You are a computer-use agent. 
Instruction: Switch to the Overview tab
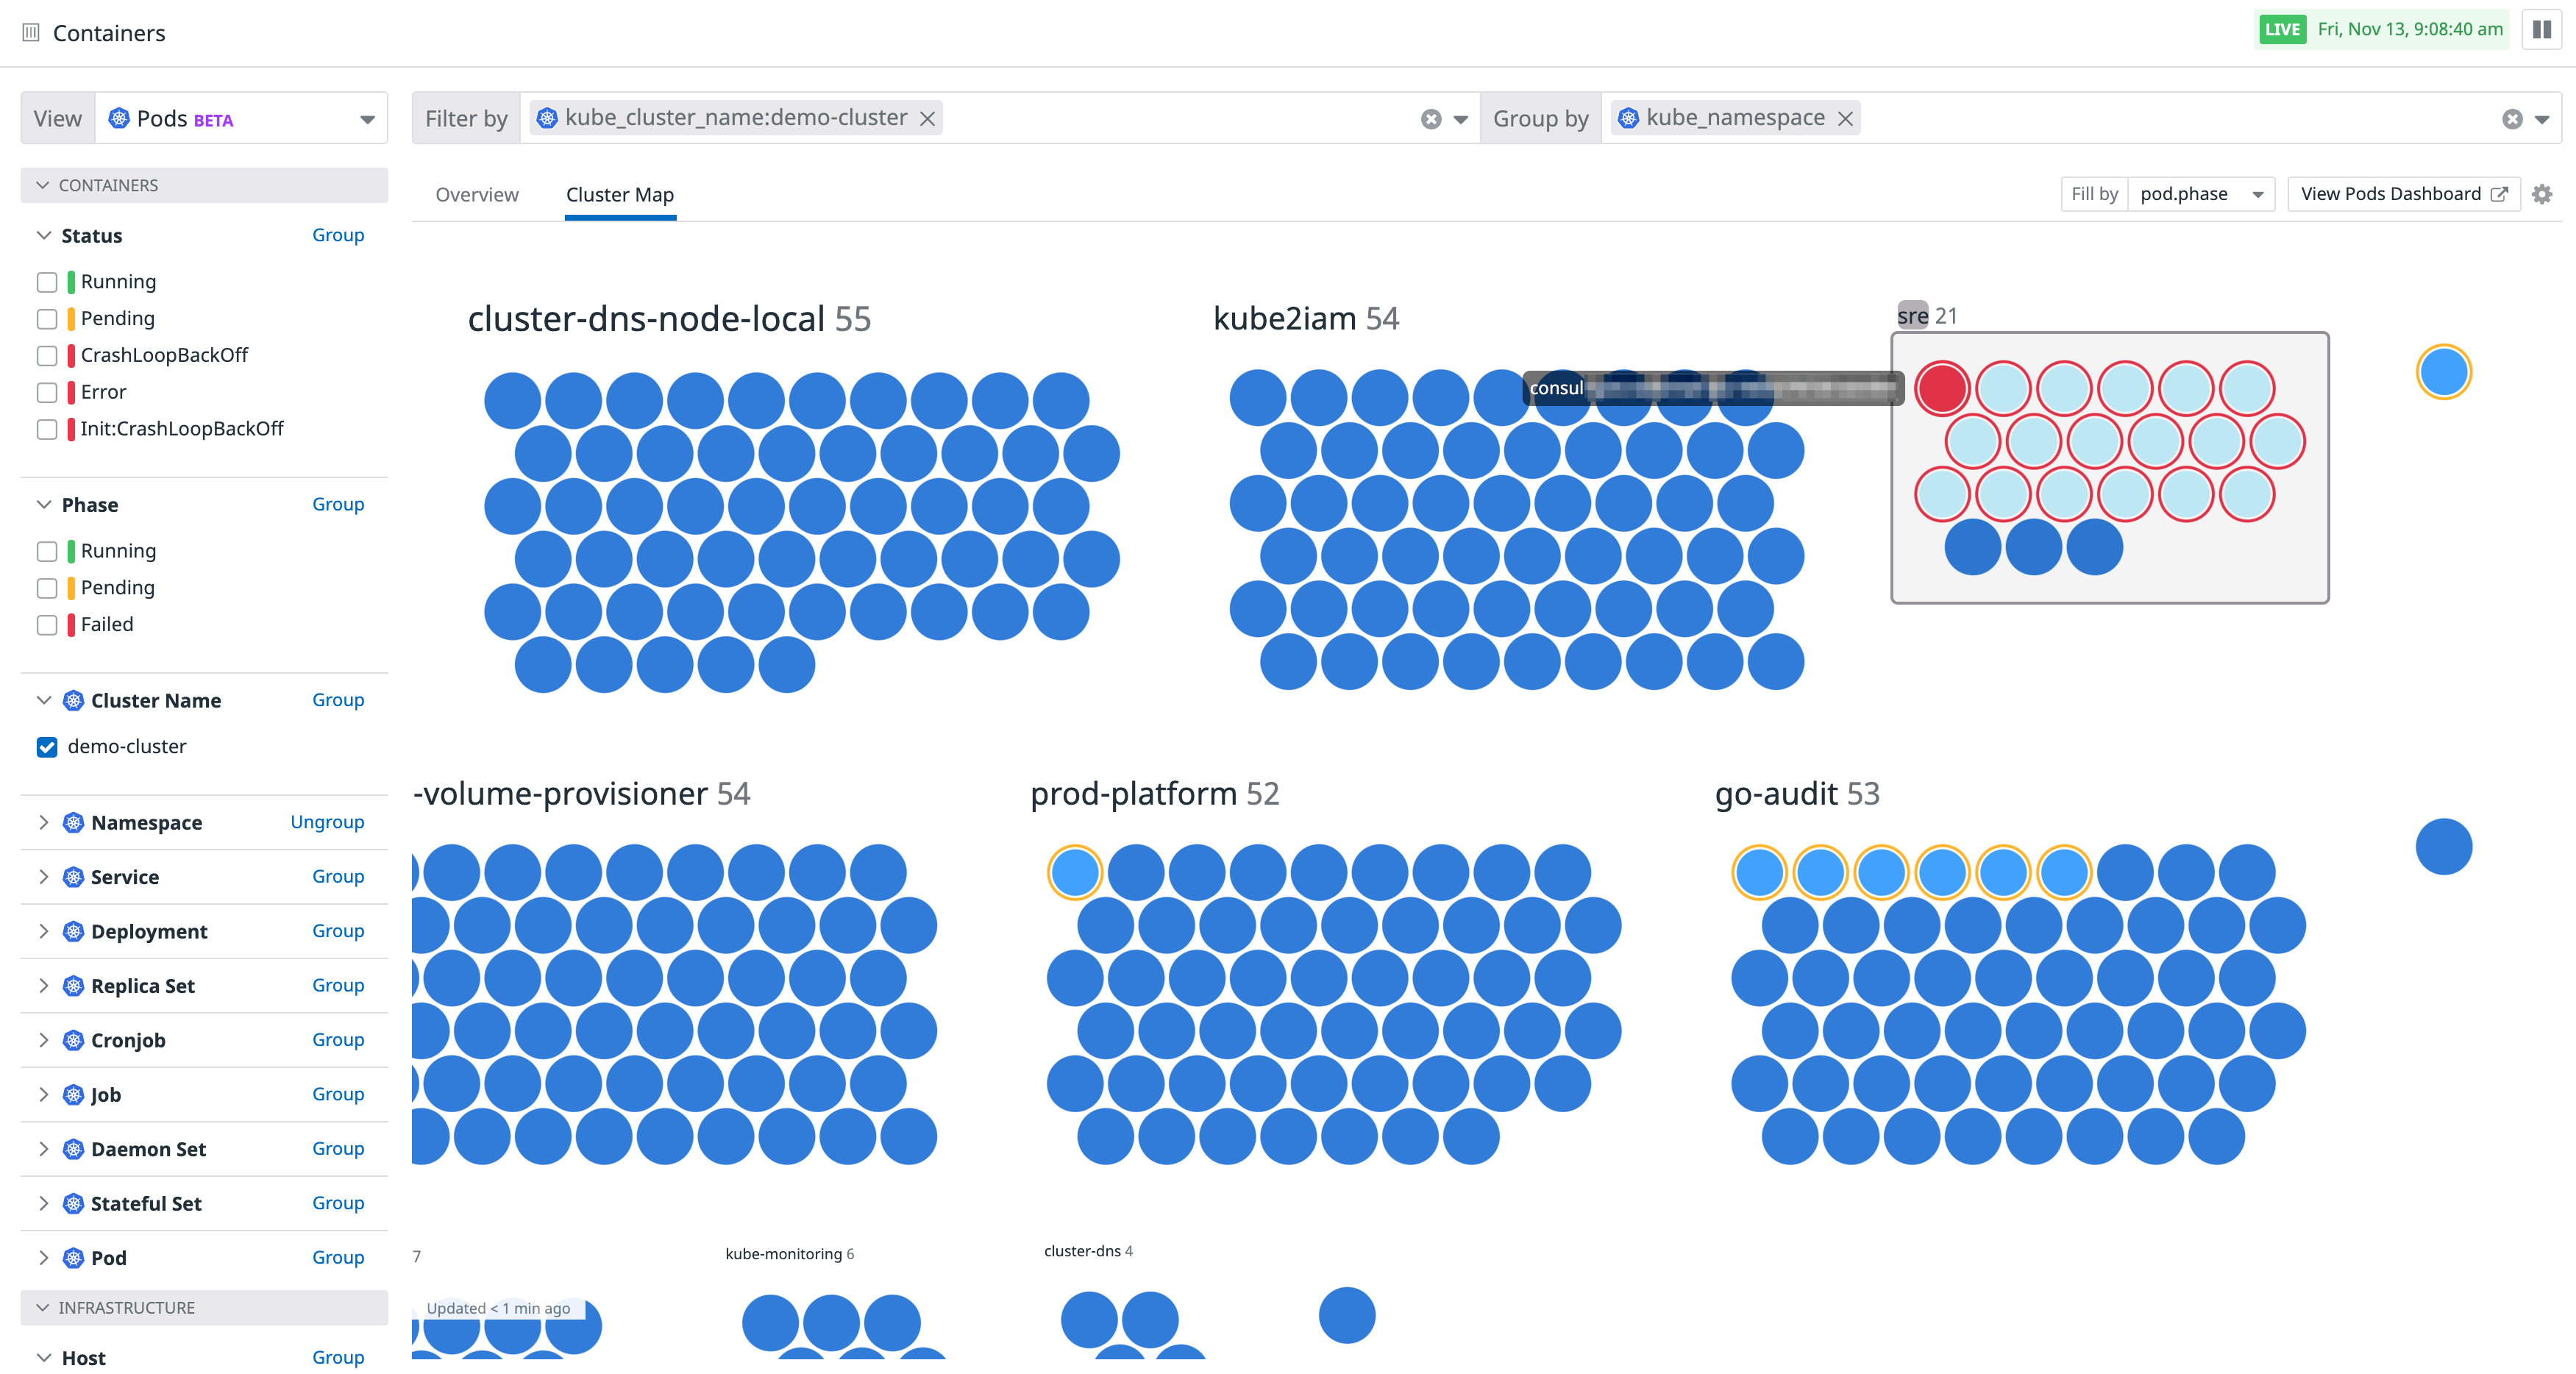[x=477, y=194]
